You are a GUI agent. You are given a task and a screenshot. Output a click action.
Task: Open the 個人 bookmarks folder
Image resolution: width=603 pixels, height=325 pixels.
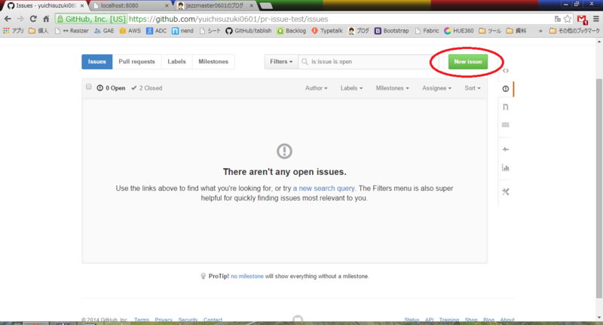[x=38, y=31]
